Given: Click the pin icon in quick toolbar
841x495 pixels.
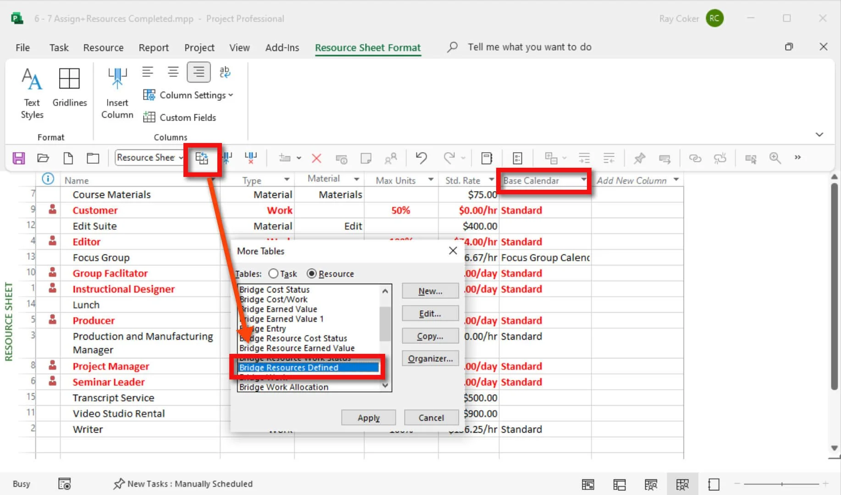Looking at the screenshot, I should point(639,158).
